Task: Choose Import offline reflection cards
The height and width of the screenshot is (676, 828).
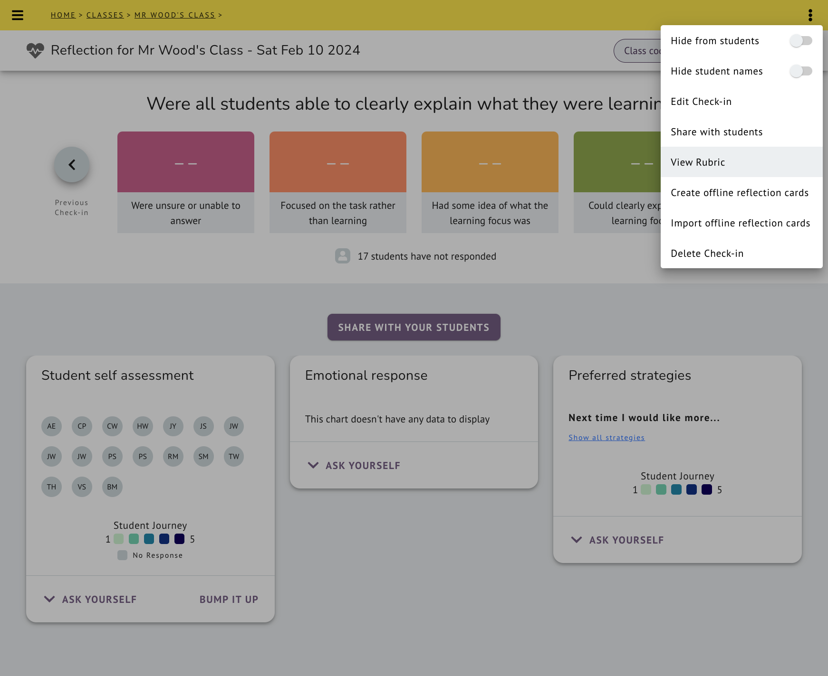Action: click(x=741, y=223)
